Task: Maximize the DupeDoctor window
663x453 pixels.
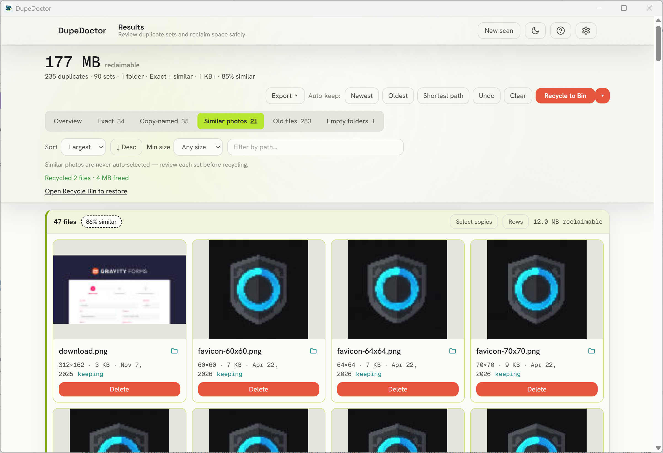Action: pos(624,8)
